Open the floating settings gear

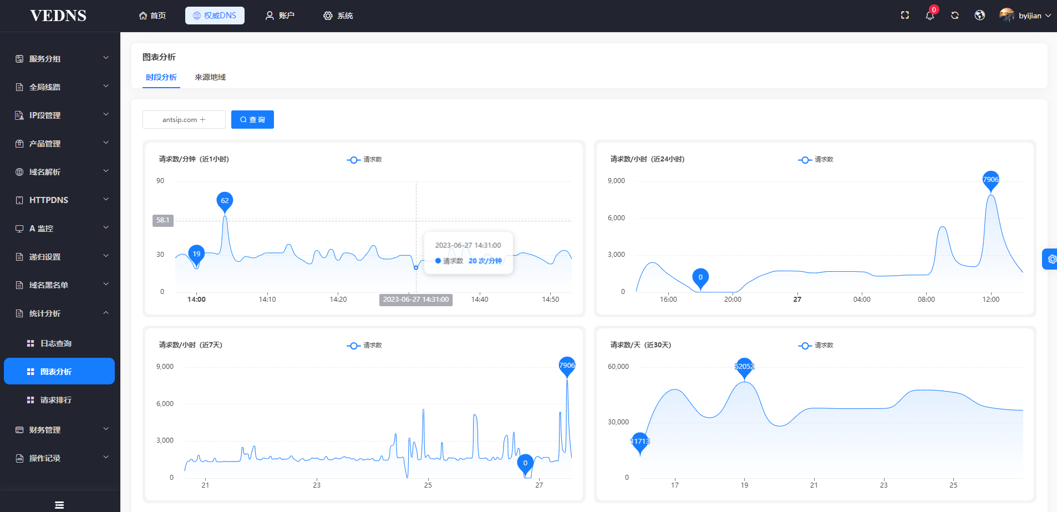point(1051,259)
